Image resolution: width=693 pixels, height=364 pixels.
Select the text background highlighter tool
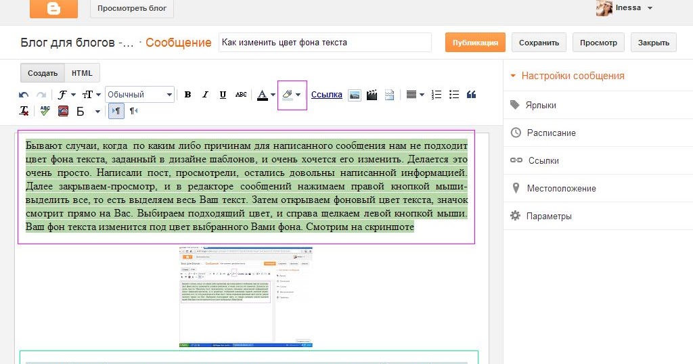pyautogui.click(x=287, y=95)
